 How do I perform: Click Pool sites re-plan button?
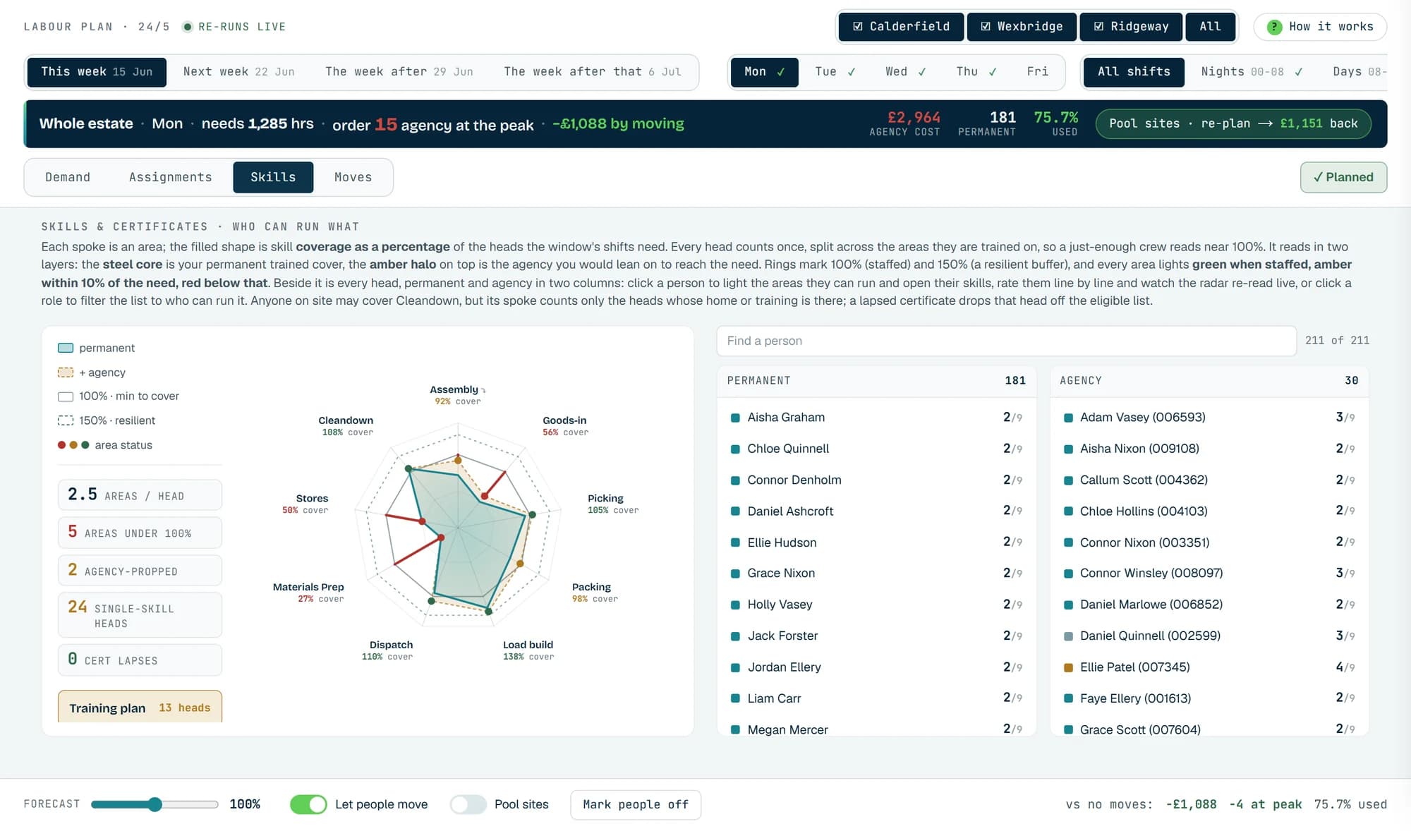tap(1233, 123)
